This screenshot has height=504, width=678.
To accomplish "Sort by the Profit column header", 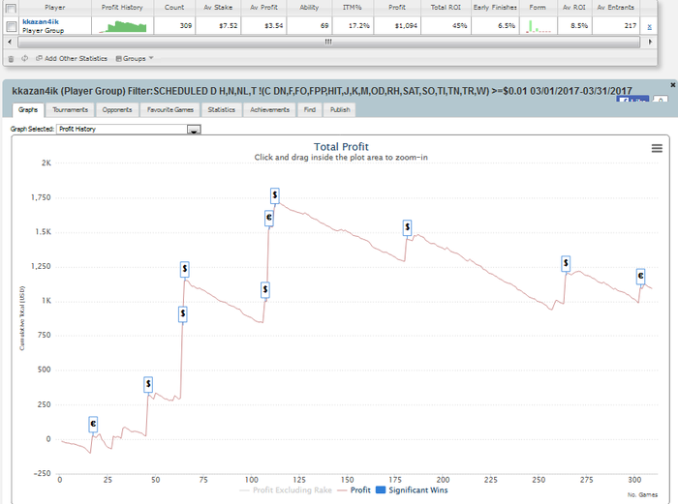I will point(397,8).
